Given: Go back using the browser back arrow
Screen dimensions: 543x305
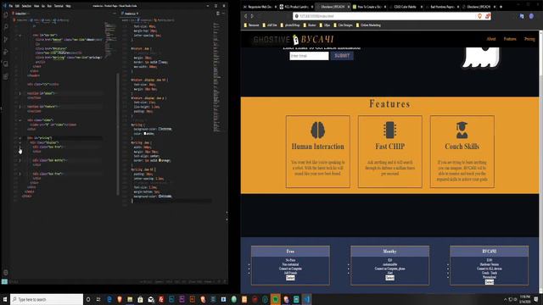Looking at the screenshot, I should [x=245, y=16].
